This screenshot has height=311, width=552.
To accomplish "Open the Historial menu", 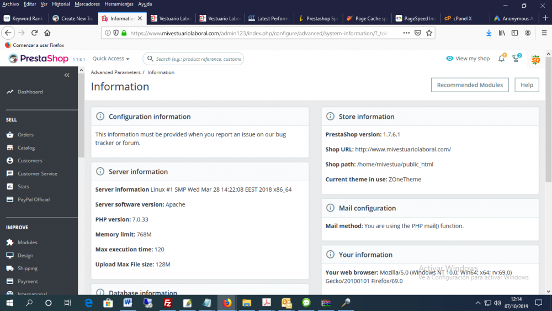I will [x=61, y=4].
